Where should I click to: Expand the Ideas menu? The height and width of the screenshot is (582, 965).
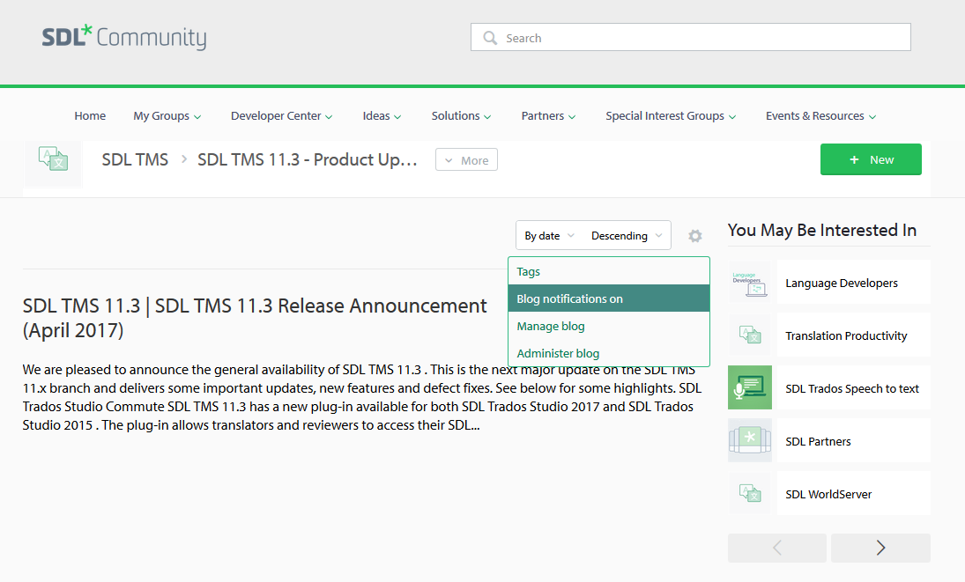click(x=382, y=115)
